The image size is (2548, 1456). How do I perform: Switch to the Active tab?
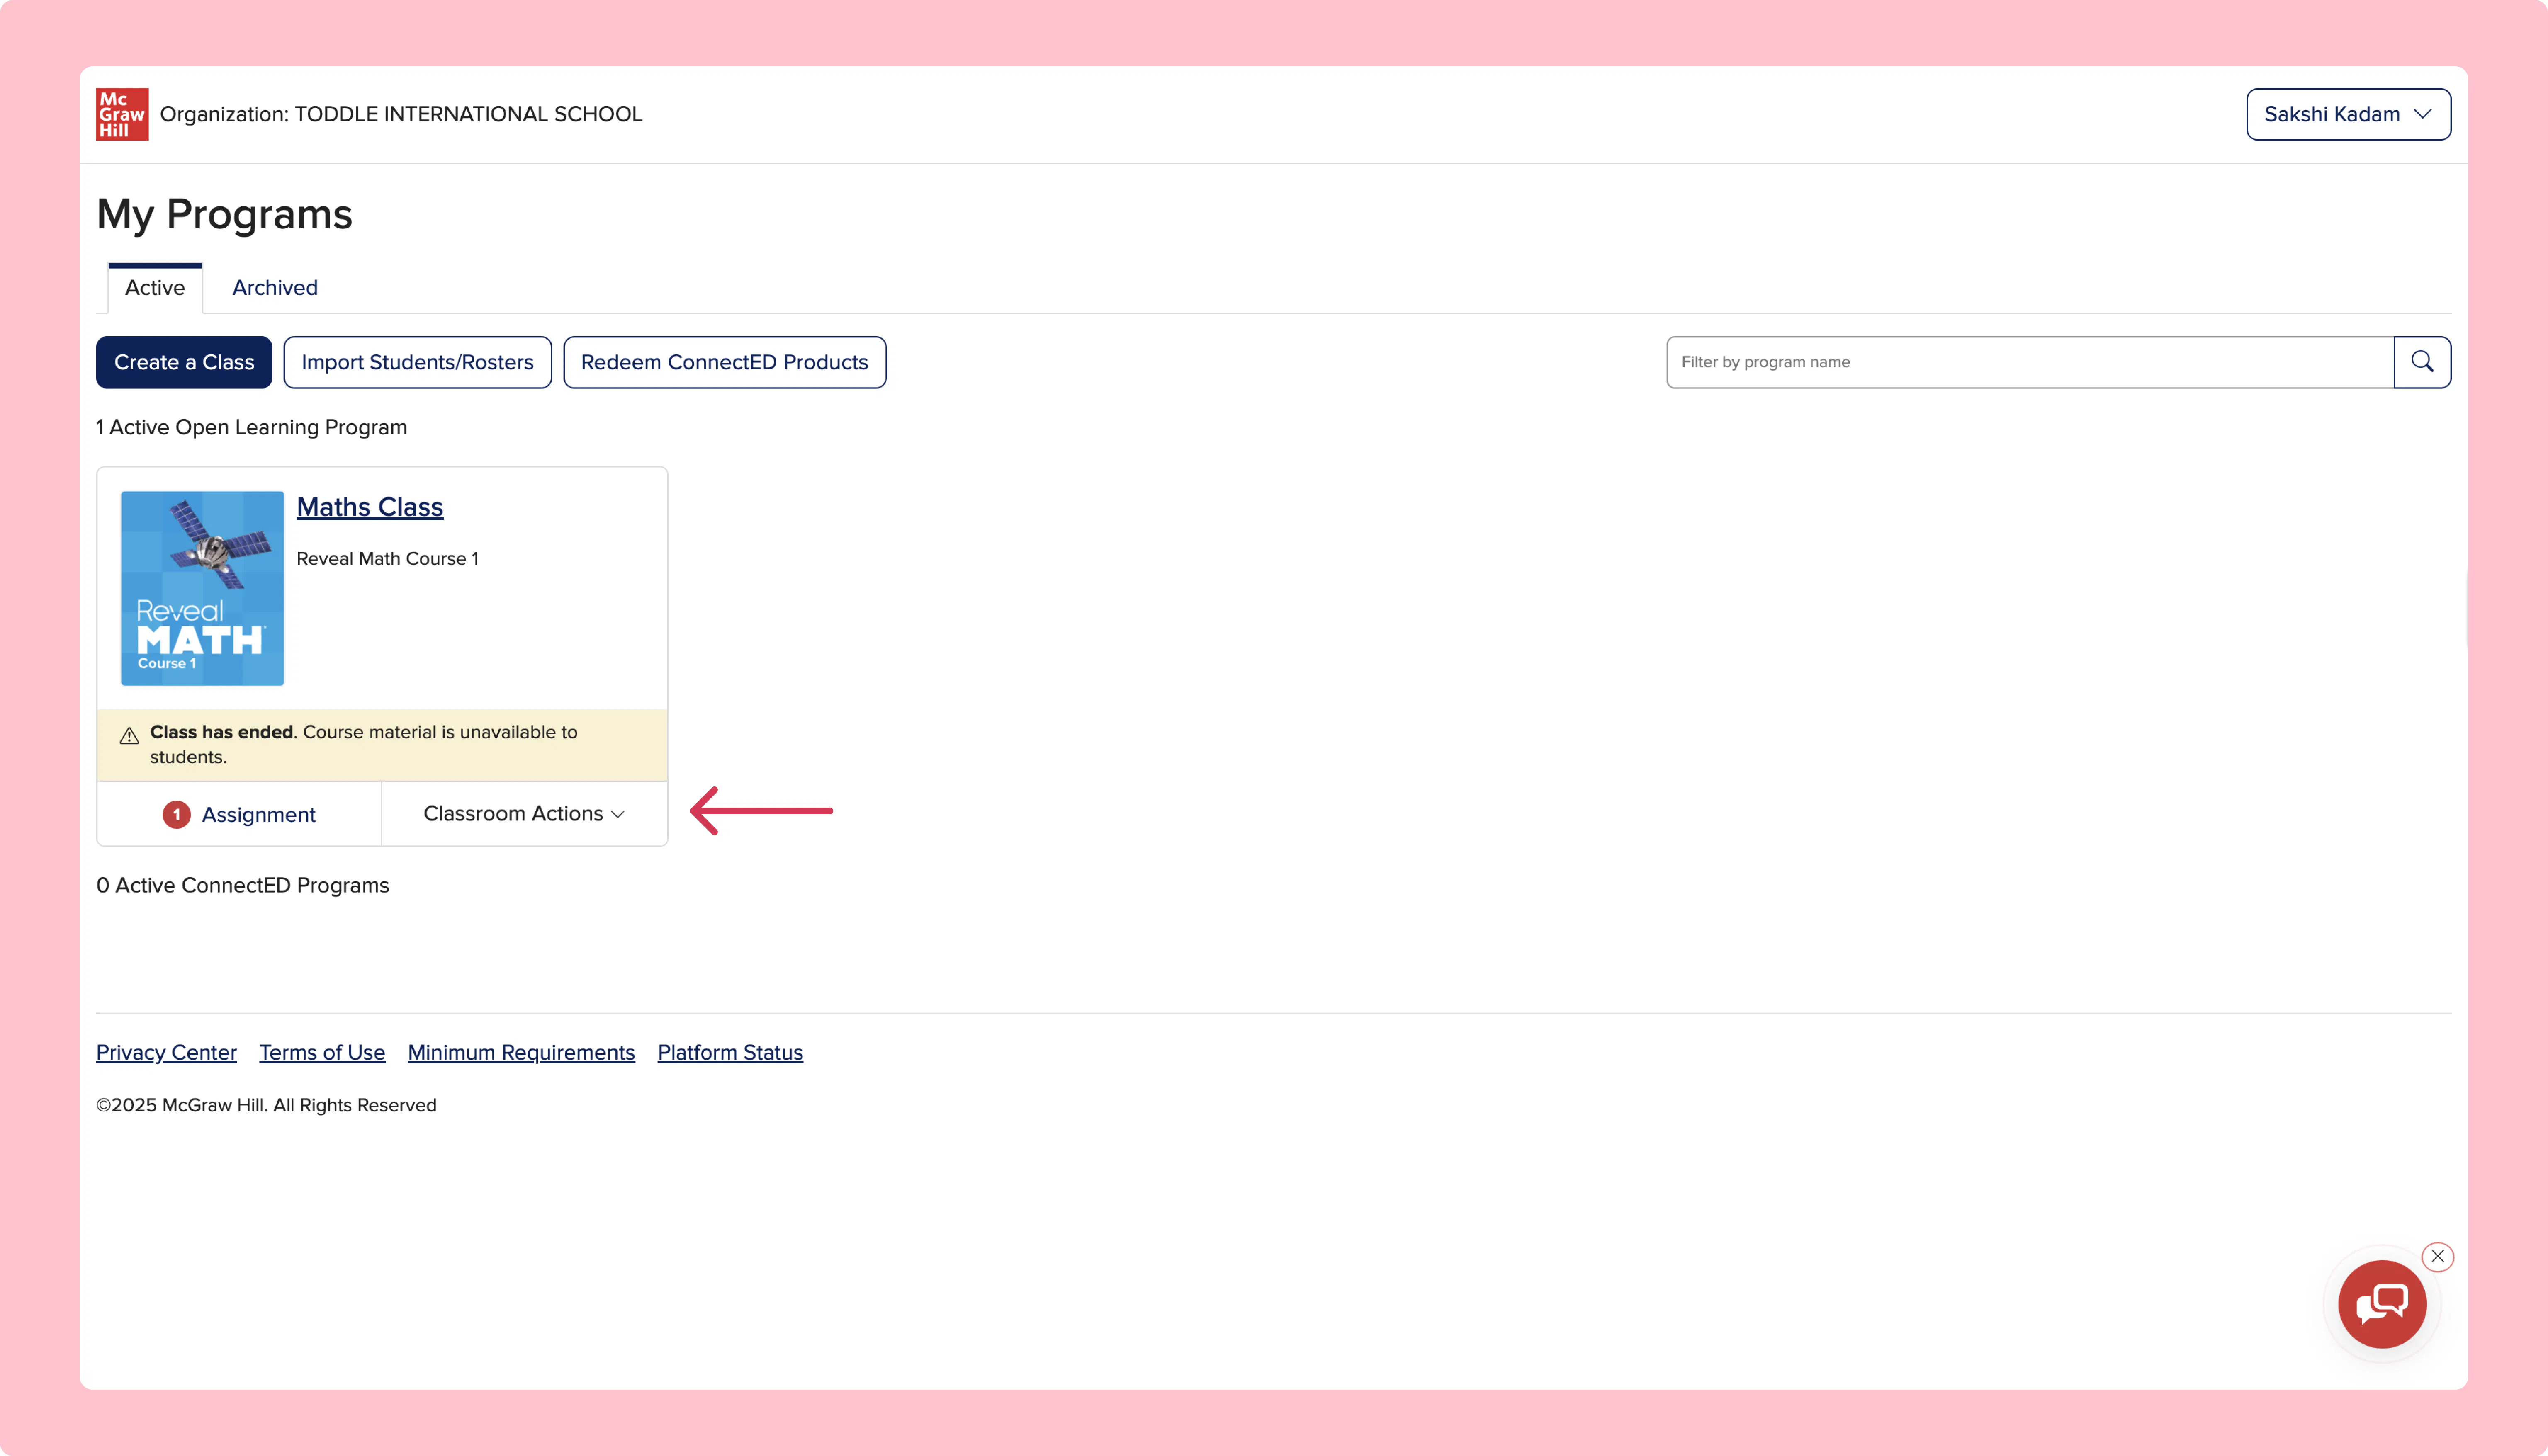point(155,288)
